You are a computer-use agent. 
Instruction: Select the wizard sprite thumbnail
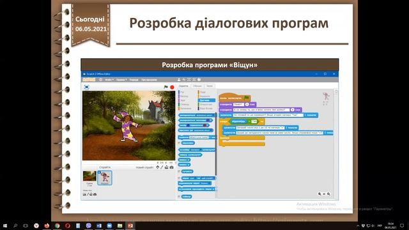click(x=105, y=178)
